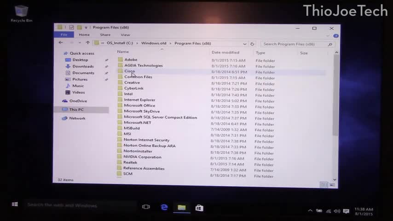Unpin Downloads using its pin icon
Viewport: 393px width, 221px height.
tap(106, 66)
